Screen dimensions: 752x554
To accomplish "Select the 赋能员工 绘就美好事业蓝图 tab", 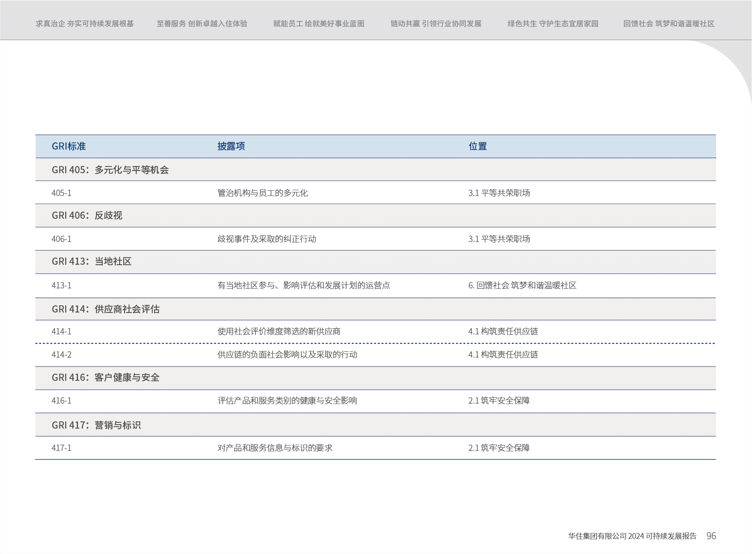I will coord(319,24).
